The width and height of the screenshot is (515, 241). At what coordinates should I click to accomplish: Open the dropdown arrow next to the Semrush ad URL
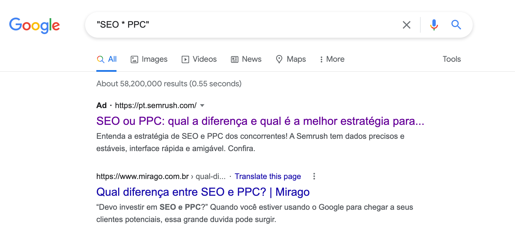point(202,106)
